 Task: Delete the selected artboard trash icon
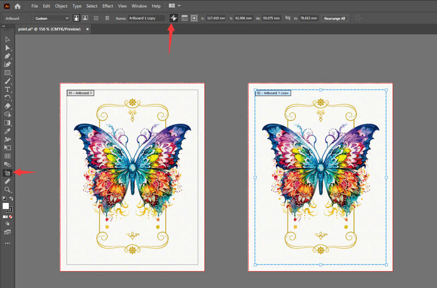(107, 18)
